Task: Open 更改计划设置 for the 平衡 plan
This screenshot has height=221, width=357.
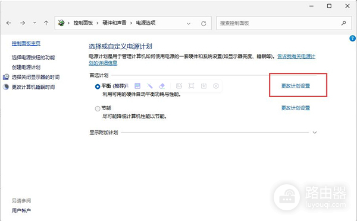Action: pos(296,86)
